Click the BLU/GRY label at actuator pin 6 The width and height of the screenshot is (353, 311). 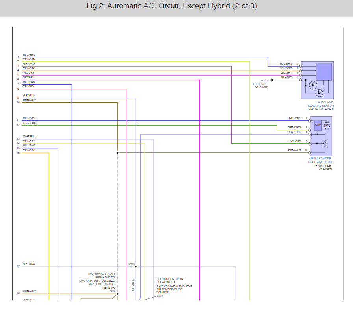click(295, 118)
